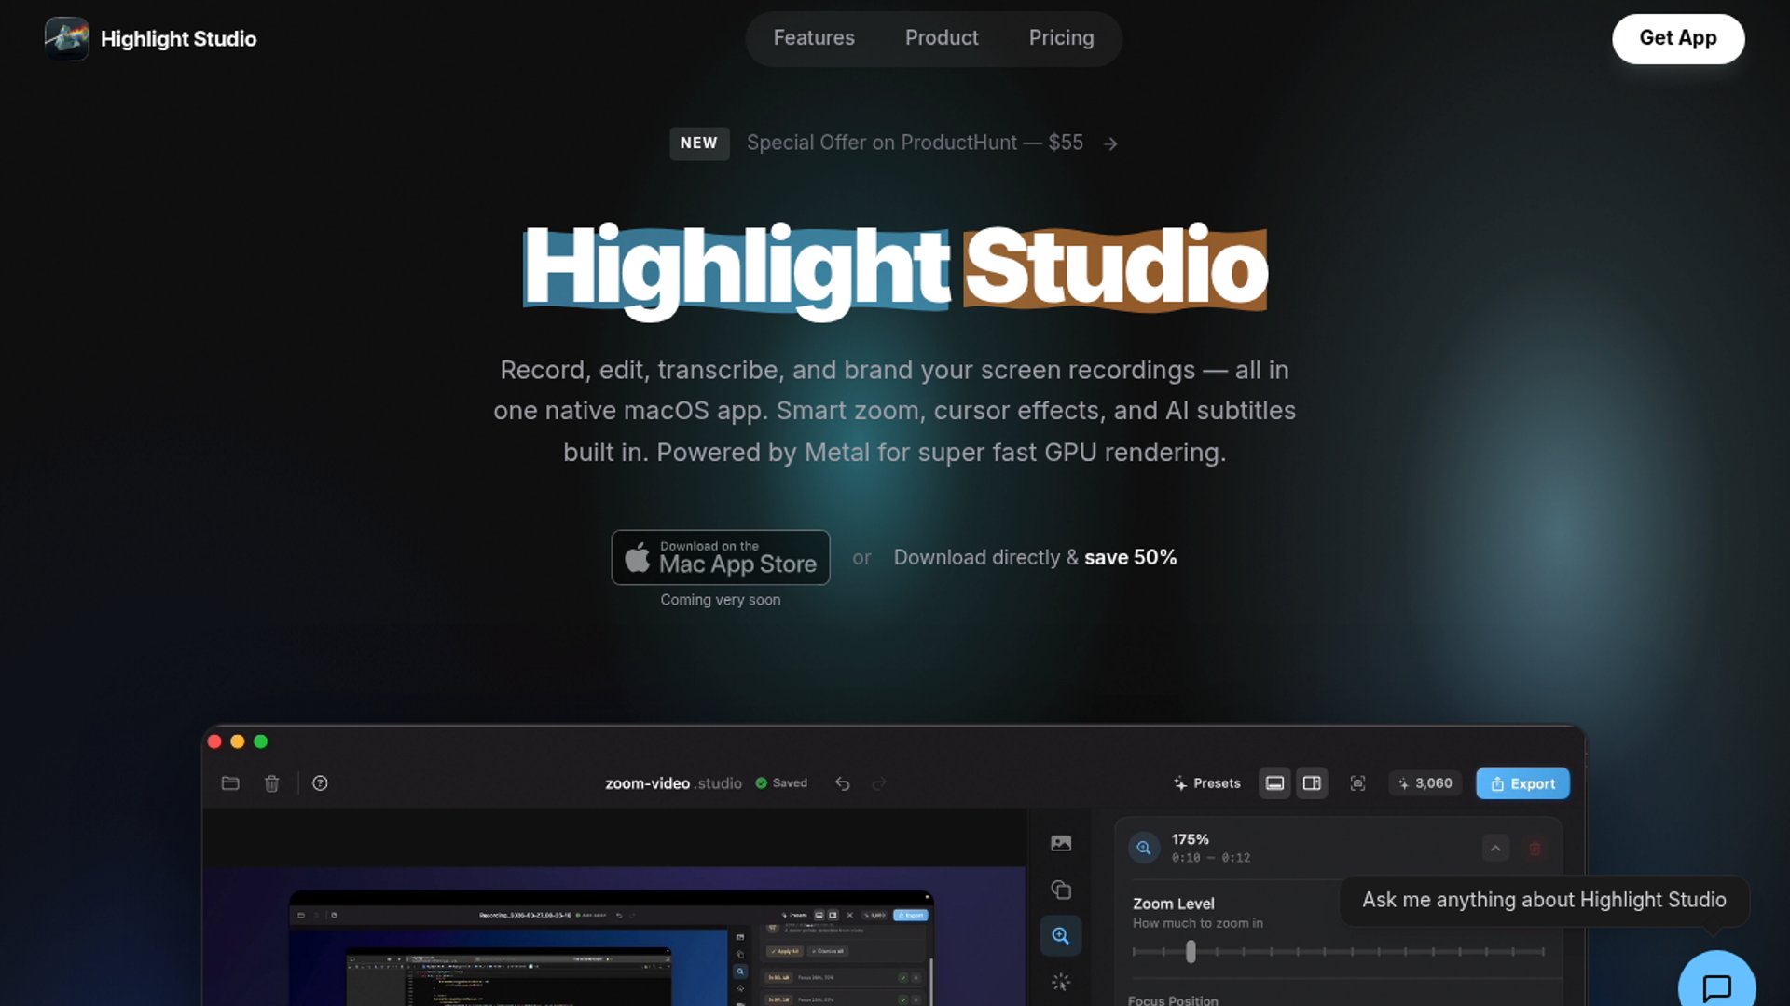Click the screenshot capture frame icon

[x=1357, y=783]
